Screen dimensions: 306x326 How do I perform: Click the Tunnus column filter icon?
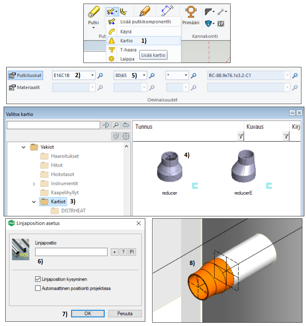(241, 136)
